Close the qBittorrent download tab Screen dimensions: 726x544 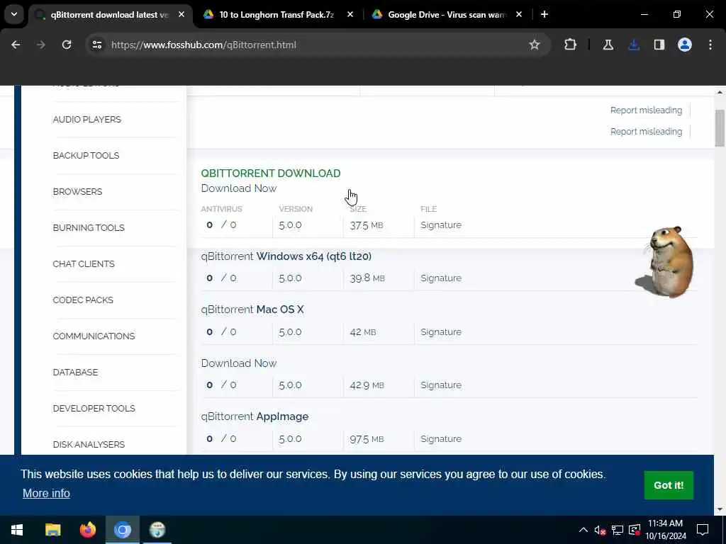[x=181, y=14]
